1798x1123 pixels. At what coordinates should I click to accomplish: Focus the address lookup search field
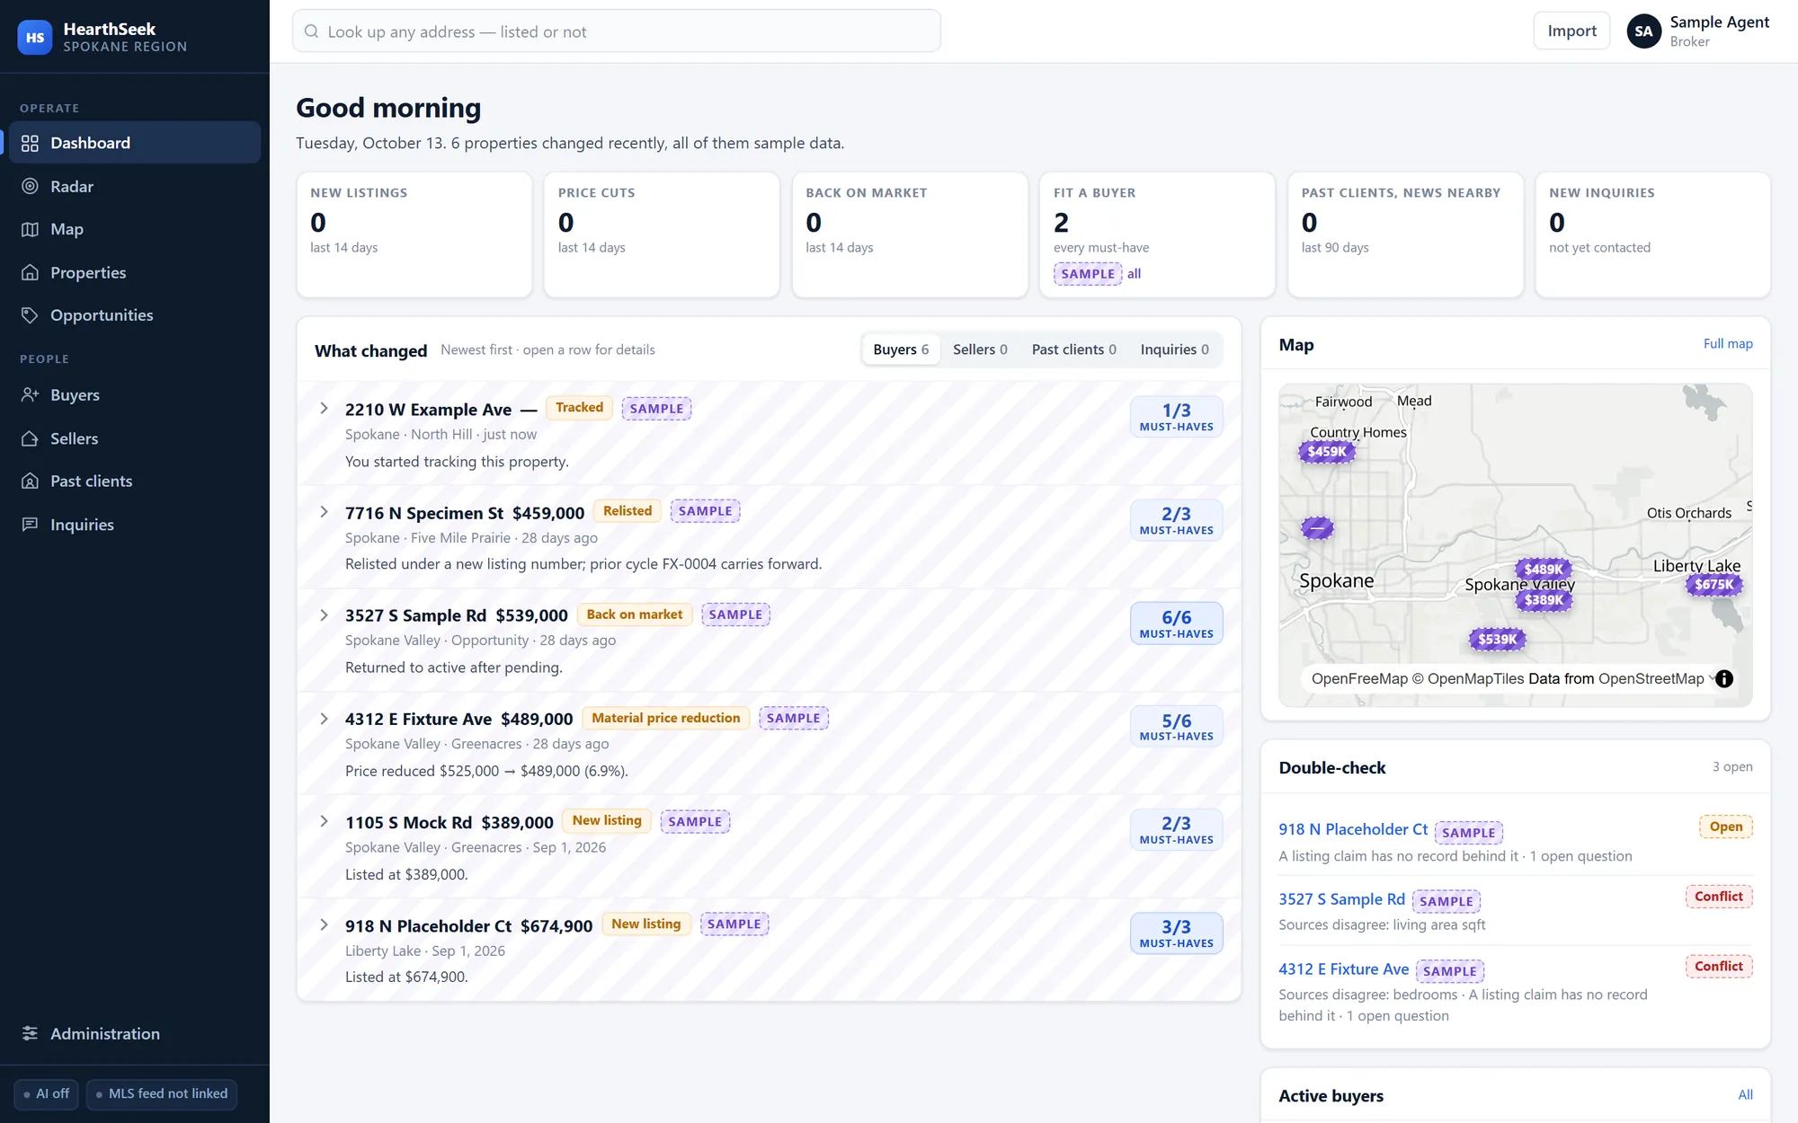point(617,31)
